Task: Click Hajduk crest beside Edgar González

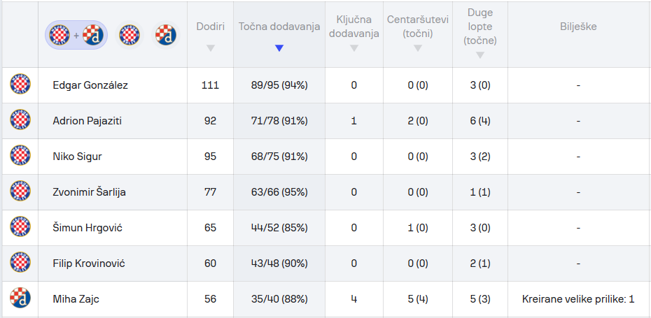Action: pos(20,85)
